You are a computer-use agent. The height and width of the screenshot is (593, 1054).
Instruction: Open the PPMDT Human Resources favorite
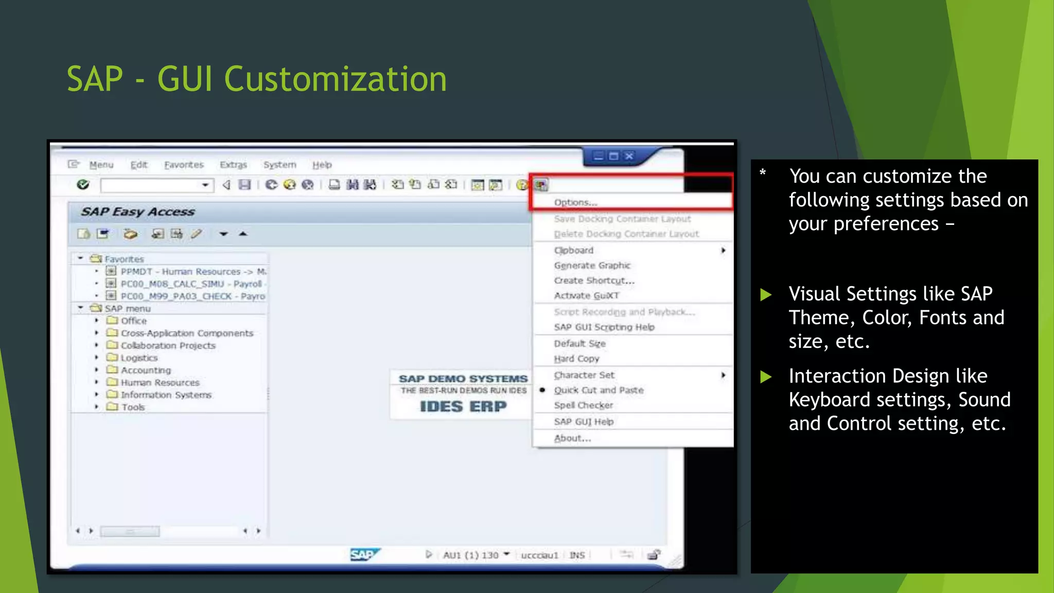point(180,271)
